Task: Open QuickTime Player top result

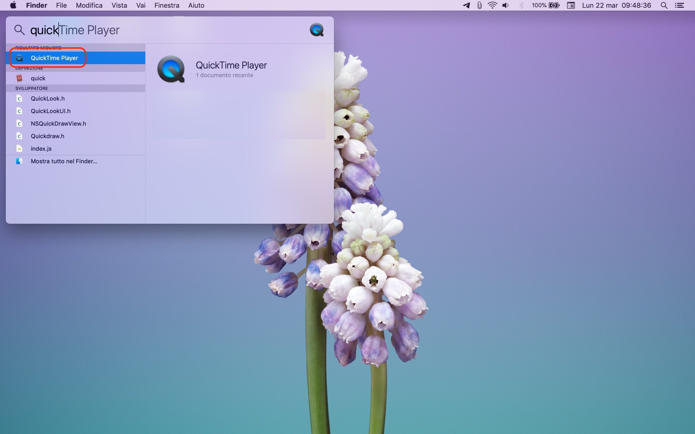Action: coord(54,58)
